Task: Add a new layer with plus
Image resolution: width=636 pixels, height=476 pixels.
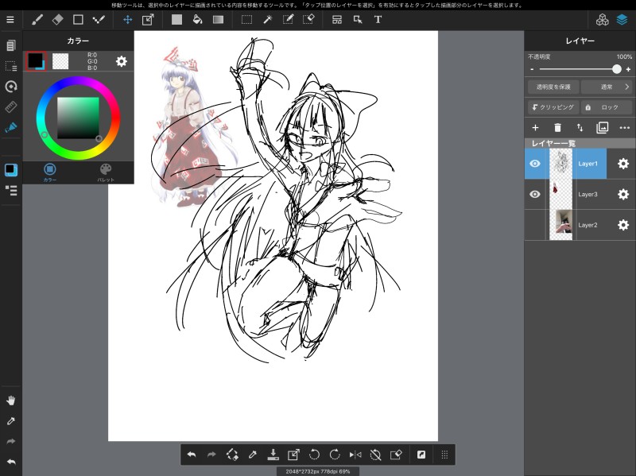Action: click(535, 128)
